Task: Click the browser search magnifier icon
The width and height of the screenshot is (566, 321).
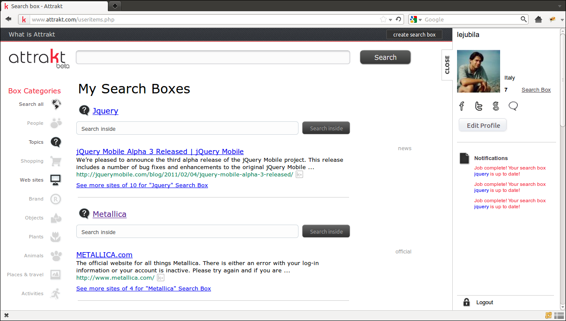Action: pyautogui.click(x=524, y=19)
